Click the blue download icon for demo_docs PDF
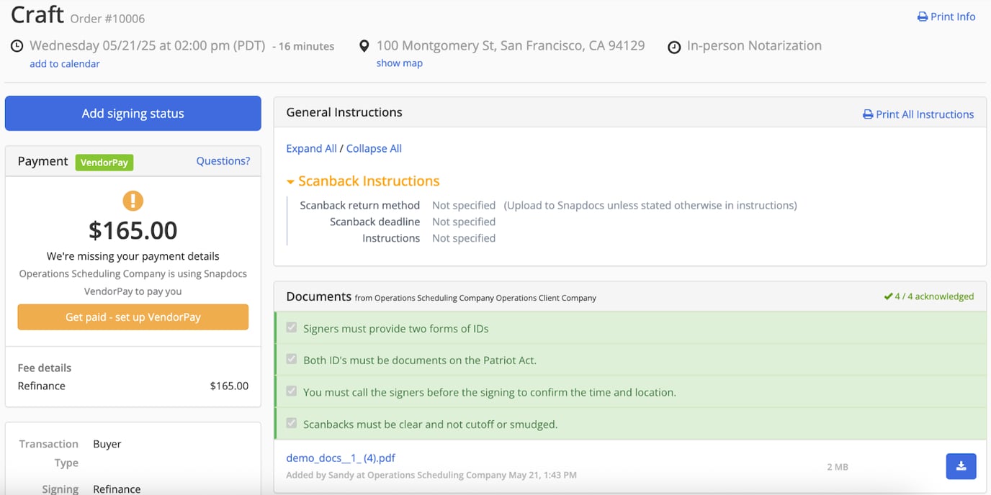This screenshot has height=495, width=991. [x=961, y=466]
